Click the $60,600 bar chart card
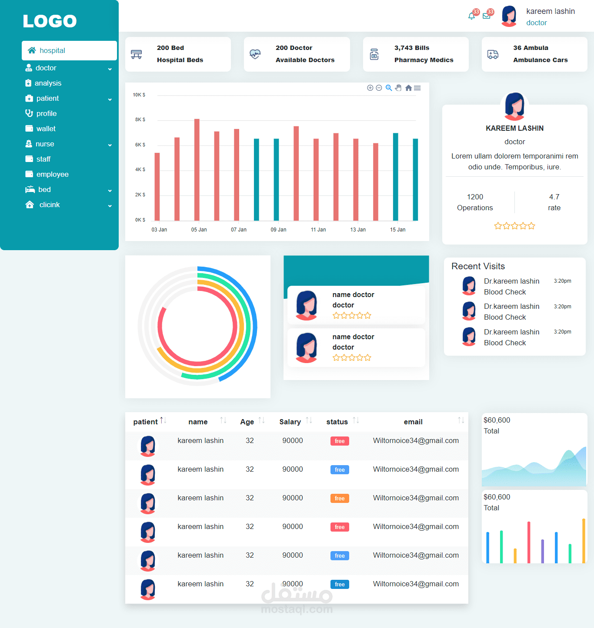 click(534, 527)
